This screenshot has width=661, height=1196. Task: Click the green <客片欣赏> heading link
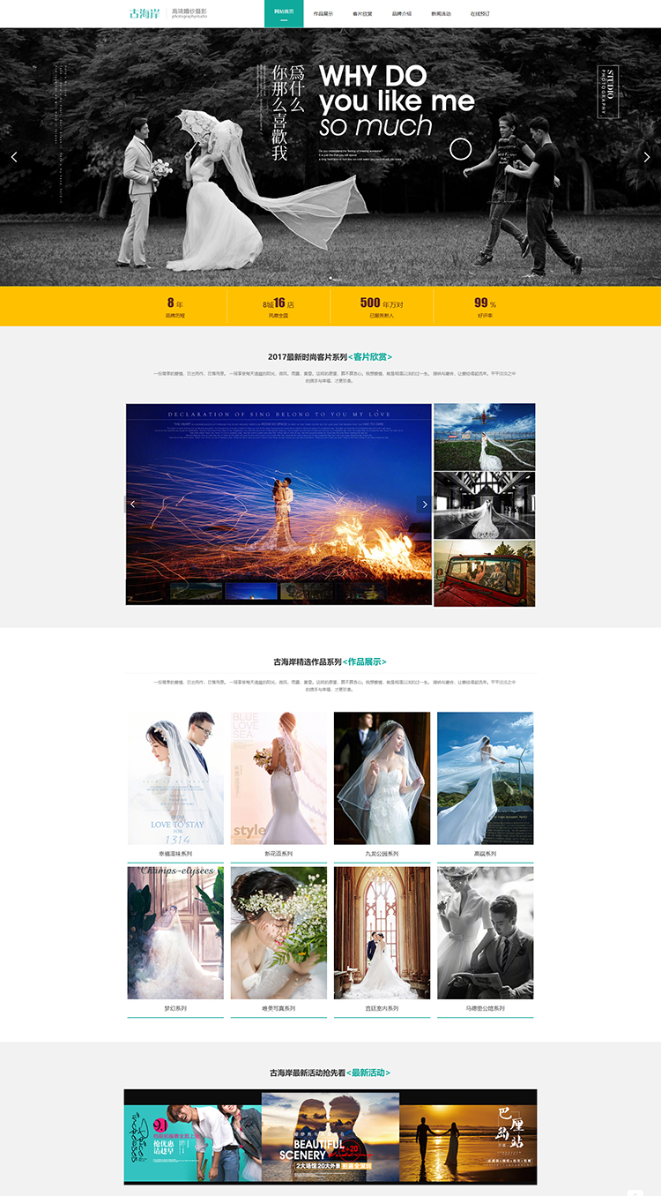(370, 357)
